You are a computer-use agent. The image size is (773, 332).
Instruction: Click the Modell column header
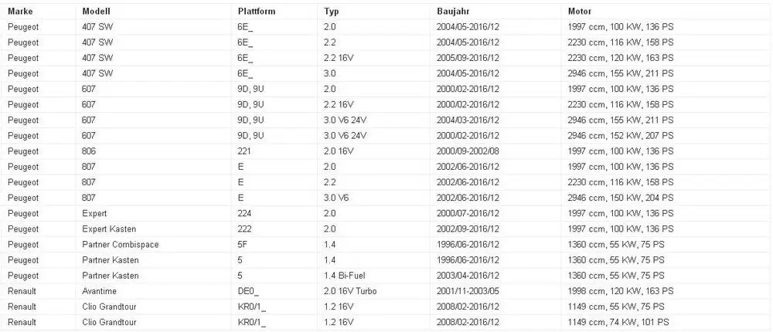[x=96, y=11]
